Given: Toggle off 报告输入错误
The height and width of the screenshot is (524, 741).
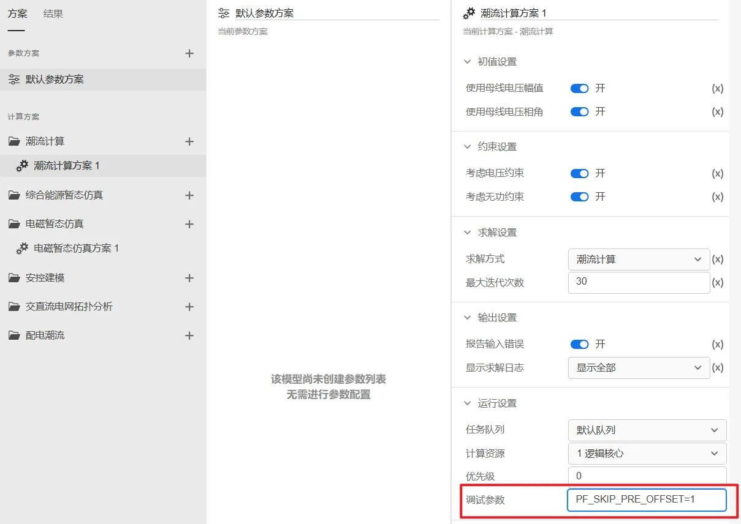Looking at the screenshot, I should (x=579, y=344).
